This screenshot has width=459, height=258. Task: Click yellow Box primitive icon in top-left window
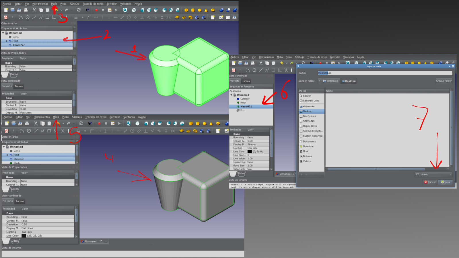pyautogui.click(x=186, y=10)
